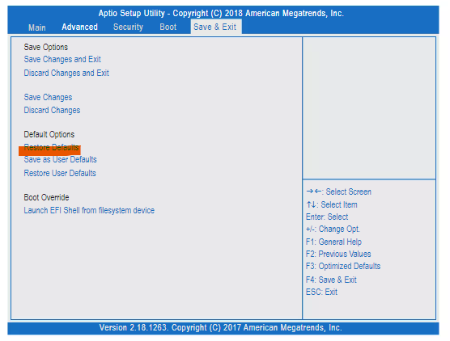Choose Save Changes and Exit
Viewport: 450px width, 341px height.
tap(62, 59)
